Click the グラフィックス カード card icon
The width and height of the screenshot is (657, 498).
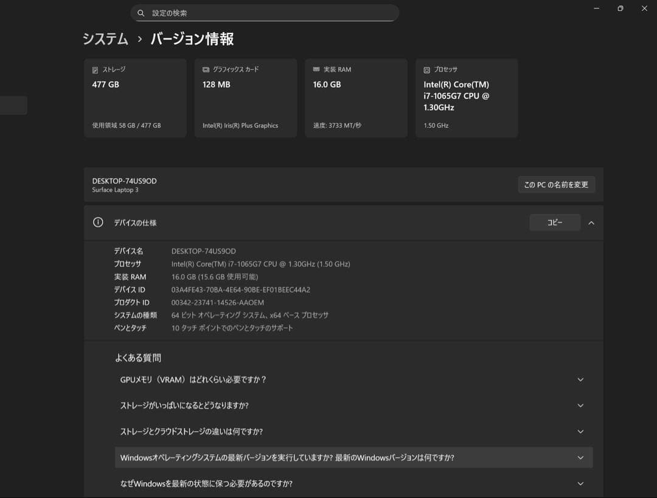[205, 69]
